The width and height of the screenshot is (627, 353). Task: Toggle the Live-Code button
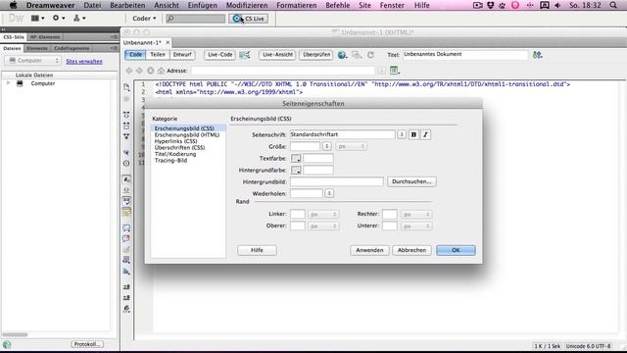click(x=219, y=55)
